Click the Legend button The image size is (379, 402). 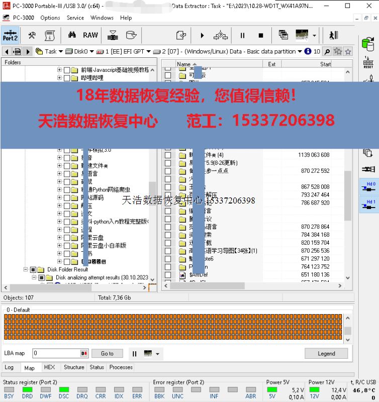click(x=326, y=353)
